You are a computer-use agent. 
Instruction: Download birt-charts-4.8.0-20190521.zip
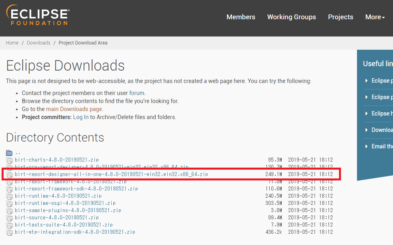point(57,160)
